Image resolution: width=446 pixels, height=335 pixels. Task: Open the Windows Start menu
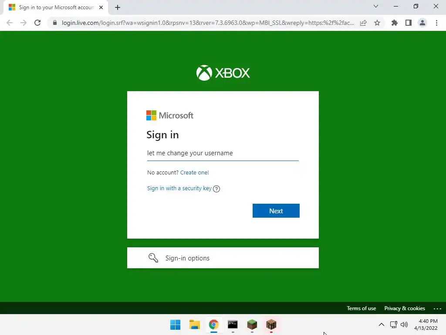pos(175,325)
